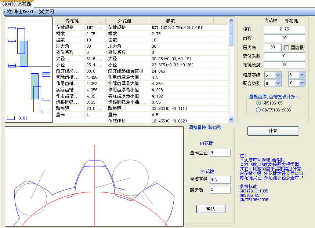Click the 齿数 input field
This screenshot has height=228, width=315.
(x=284, y=38)
